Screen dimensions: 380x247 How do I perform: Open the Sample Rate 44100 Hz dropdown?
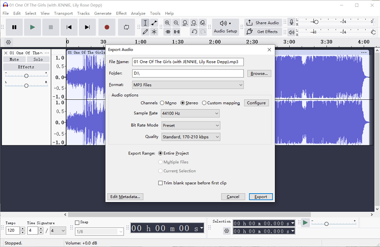click(x=190, y=113)
